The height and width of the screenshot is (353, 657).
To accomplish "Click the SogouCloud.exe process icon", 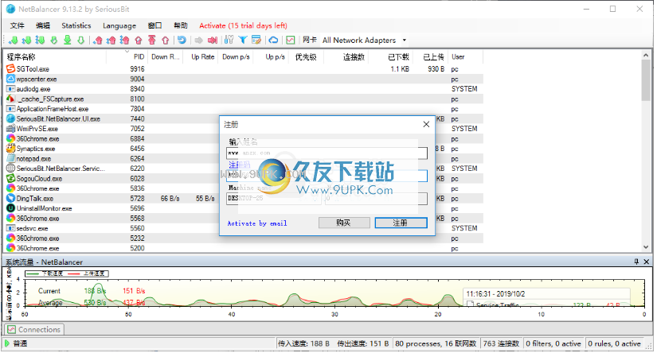I will coord(10,178).
